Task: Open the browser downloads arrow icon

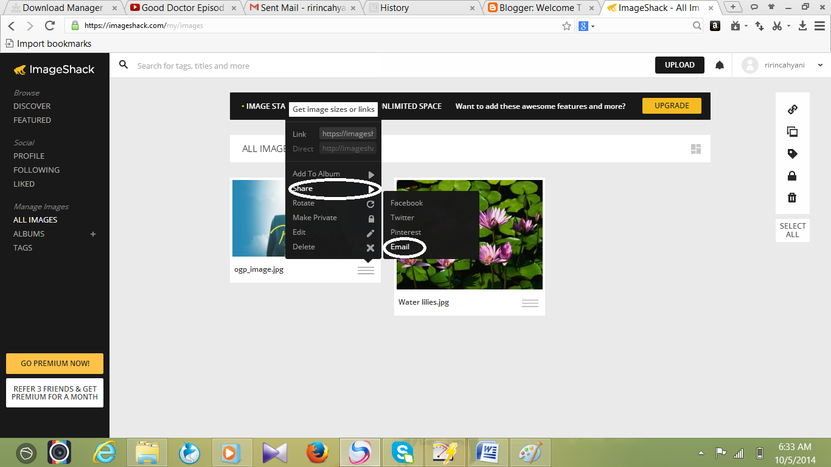Action: point(802,26)
